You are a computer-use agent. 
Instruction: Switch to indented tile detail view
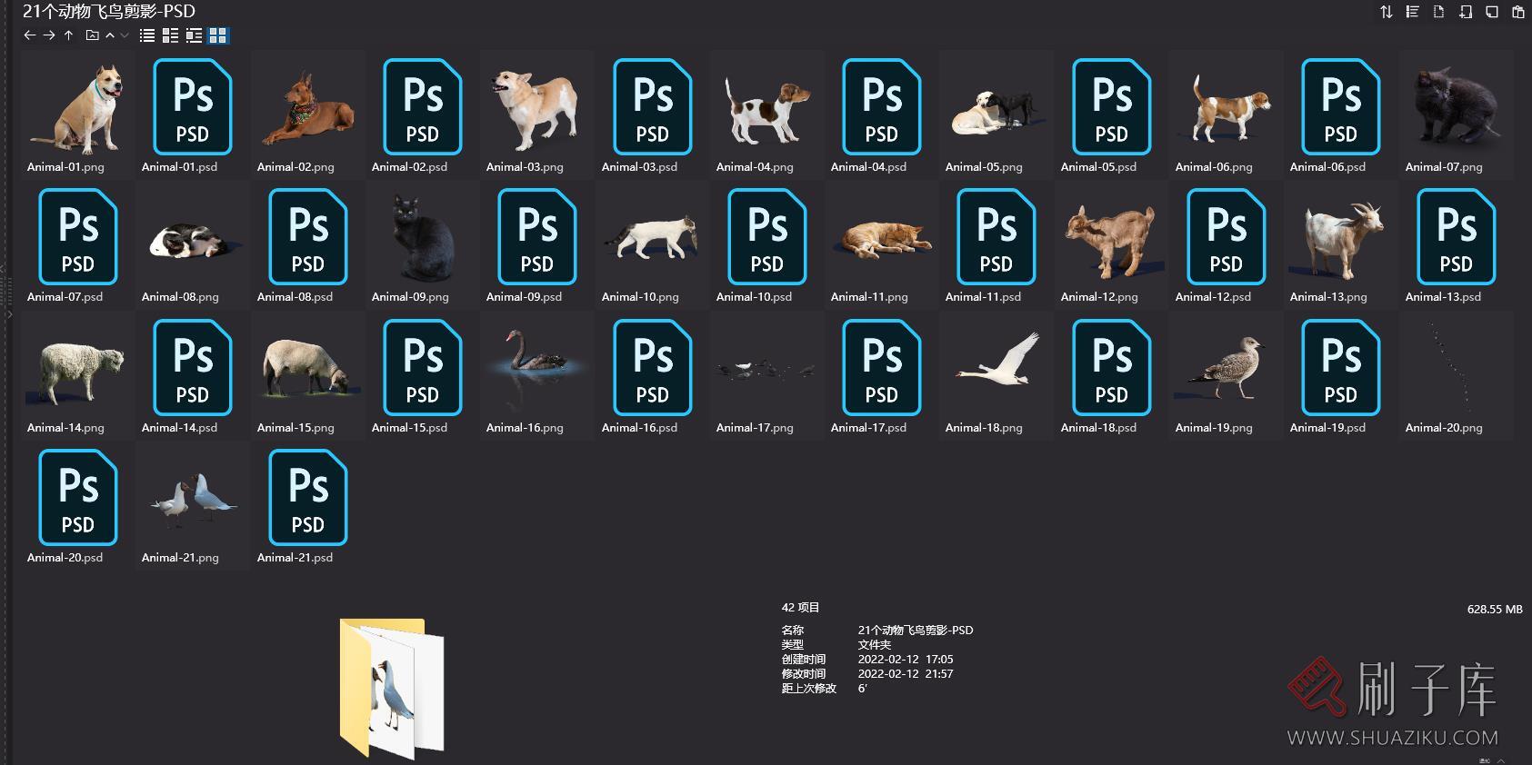click(194, 35)
